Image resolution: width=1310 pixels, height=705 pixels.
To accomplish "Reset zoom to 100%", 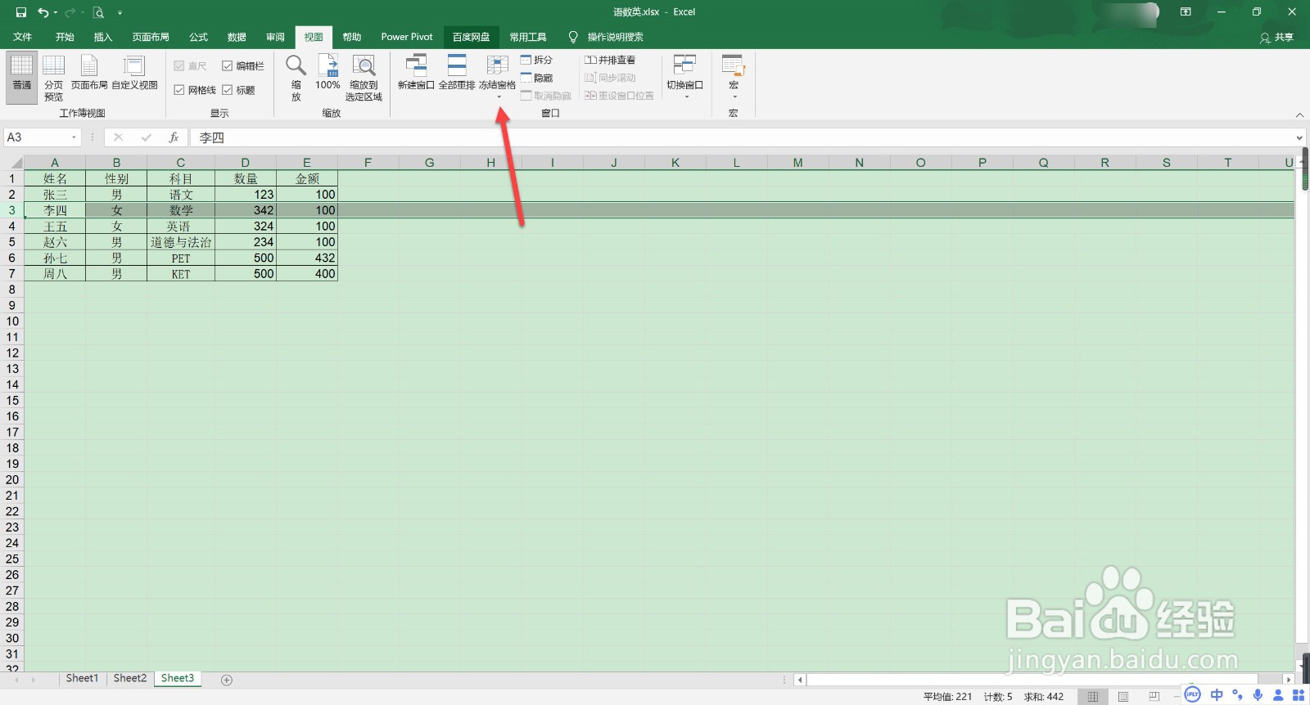I will [x=327, y=72].
